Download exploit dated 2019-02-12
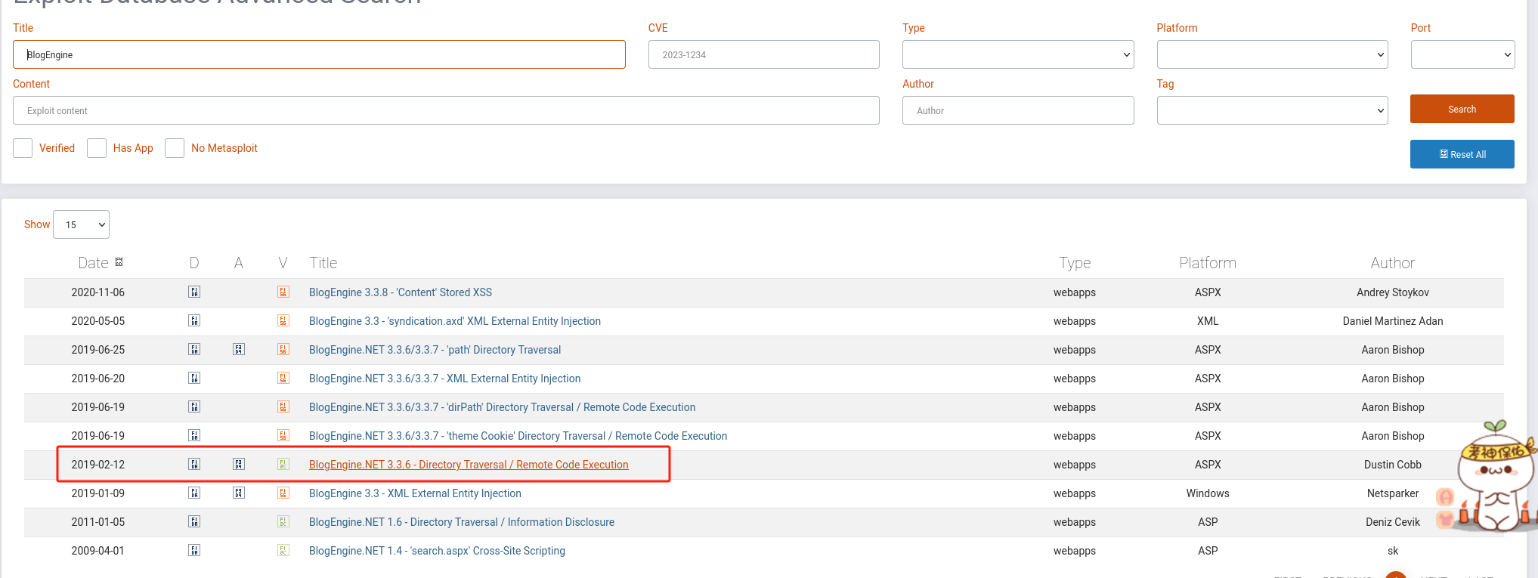This screenshot has height=578, width=1538. 194,465
